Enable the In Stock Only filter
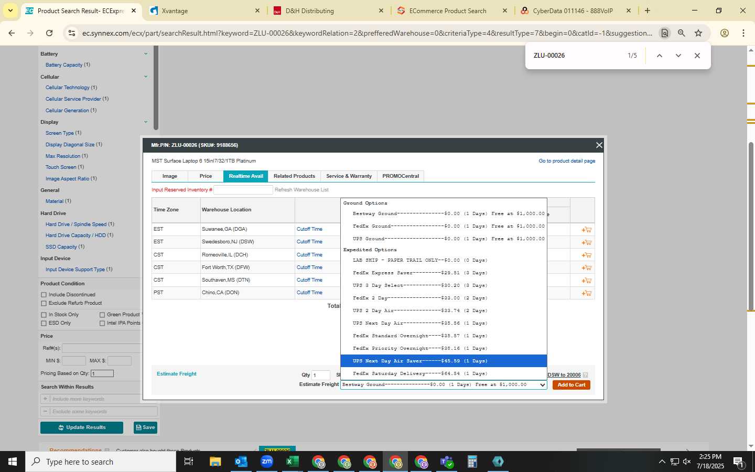Viewport: 755px width, 472px height. [44, 315]
